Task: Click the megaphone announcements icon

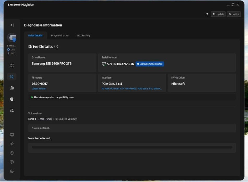Action: 12,144
